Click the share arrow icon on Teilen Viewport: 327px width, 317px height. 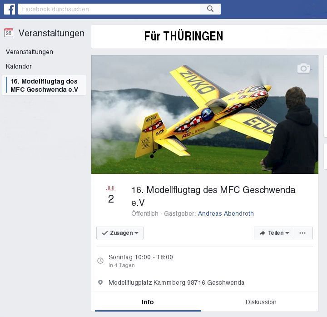[262, 233]
